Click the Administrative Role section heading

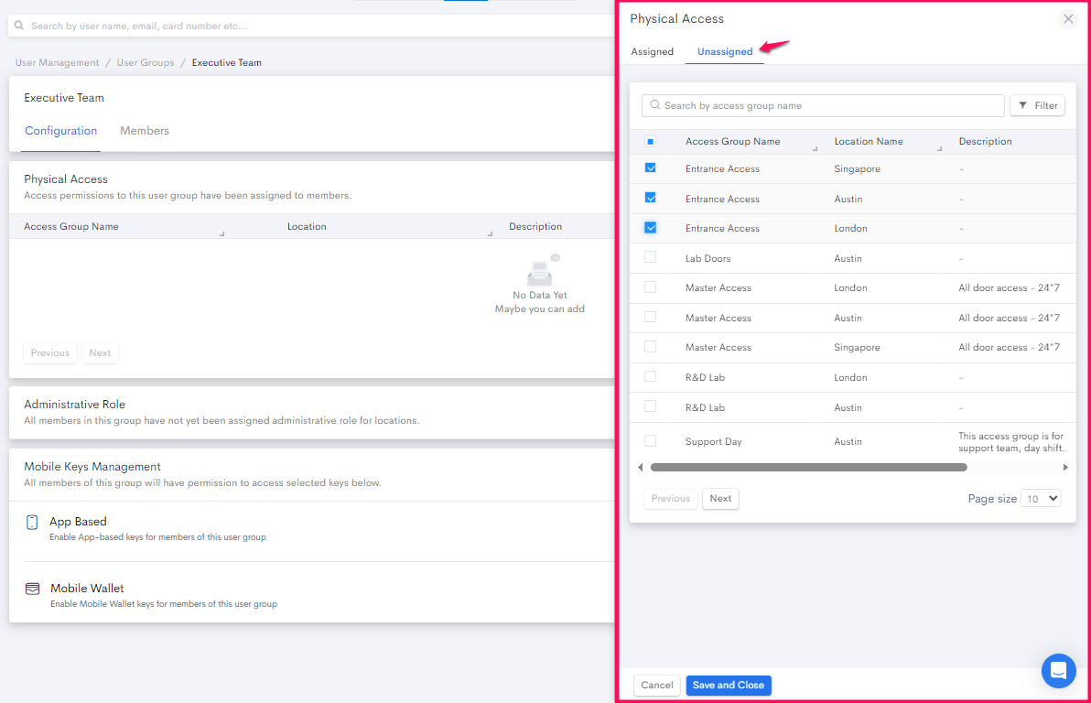(x=74, y=405)
